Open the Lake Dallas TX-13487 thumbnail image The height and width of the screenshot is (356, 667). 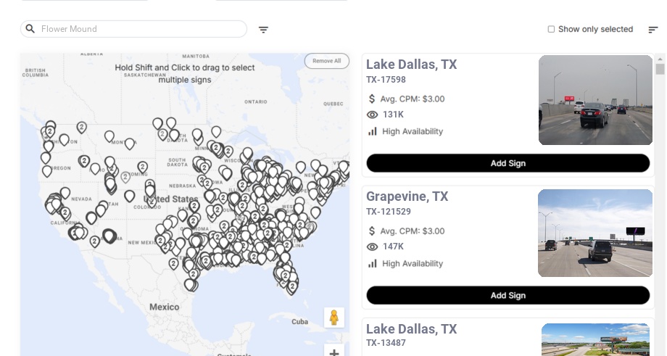(x=595, y=339)
